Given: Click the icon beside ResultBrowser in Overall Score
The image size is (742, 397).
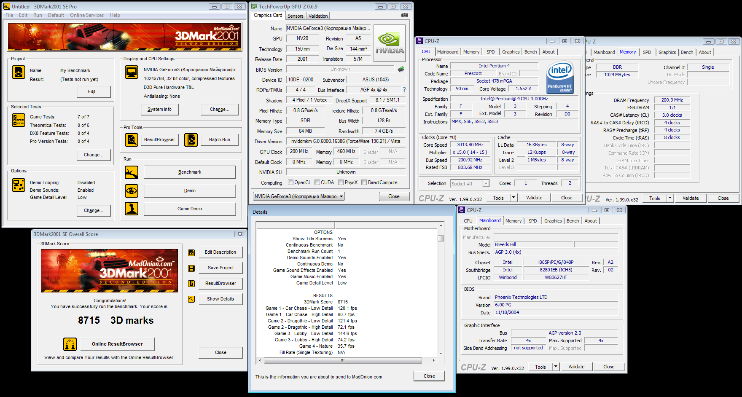Looking at the screenshot, I should pos(191,284).
